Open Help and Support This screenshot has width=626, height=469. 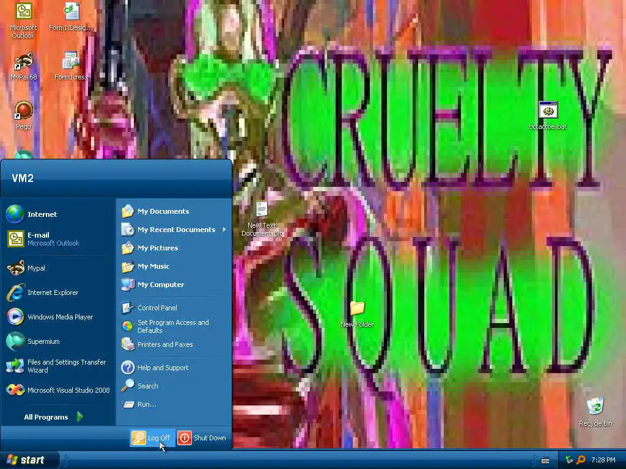pyautogui.click(x=174, y=367)
